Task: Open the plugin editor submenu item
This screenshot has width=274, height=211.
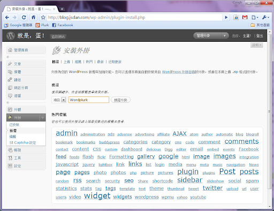Action: (x=13, y=137)
